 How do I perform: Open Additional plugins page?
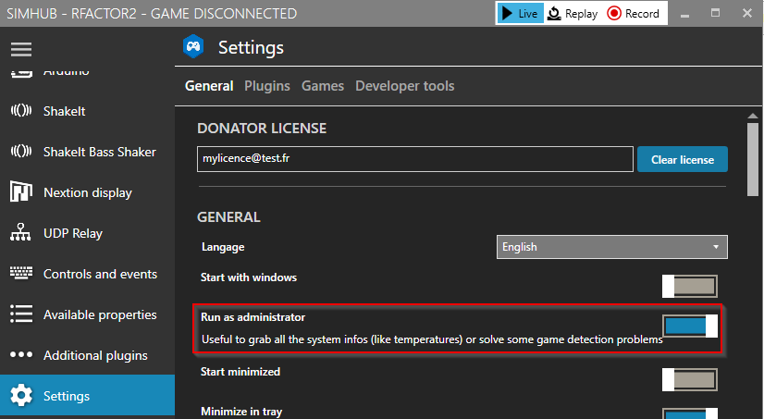[x=87, y=355]
